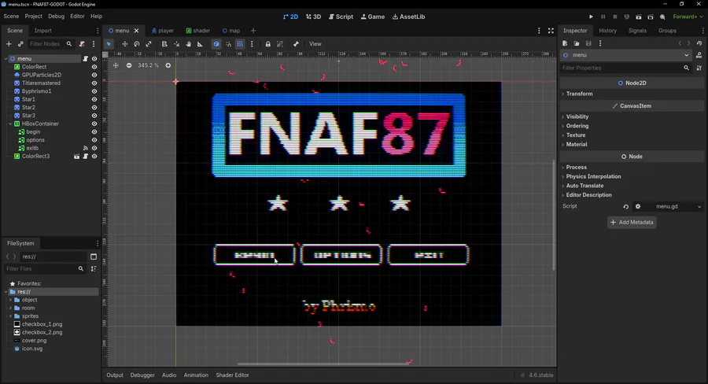Switch to the Script workspace
The height and width of the screenshot is (384, 708).
tap(341, 17)
